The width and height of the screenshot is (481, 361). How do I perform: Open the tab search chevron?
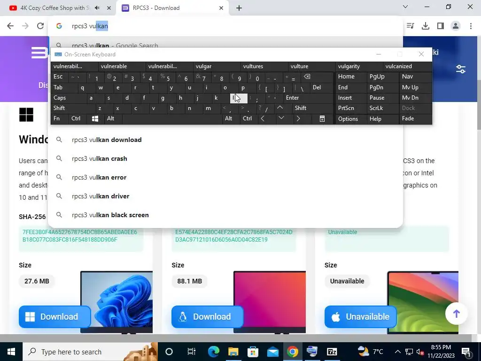coord(405,7)
